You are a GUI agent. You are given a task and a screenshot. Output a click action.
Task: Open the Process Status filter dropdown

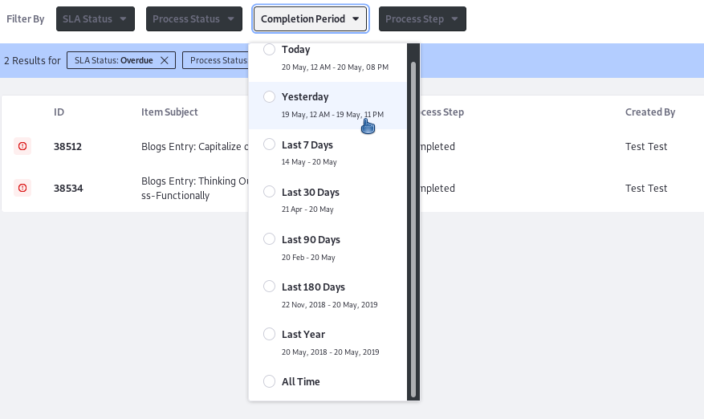point(194,18)
